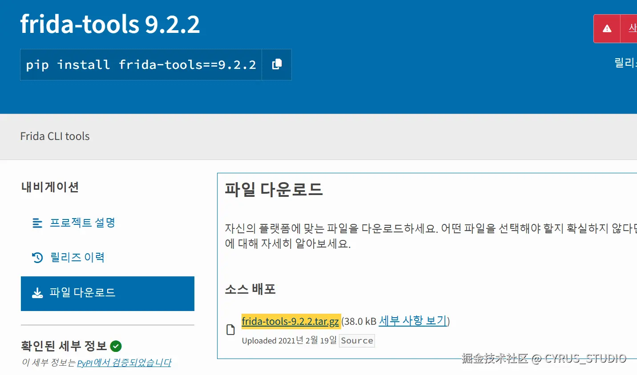Copy the pip install command to clipboard

click(x=277, y=64)
